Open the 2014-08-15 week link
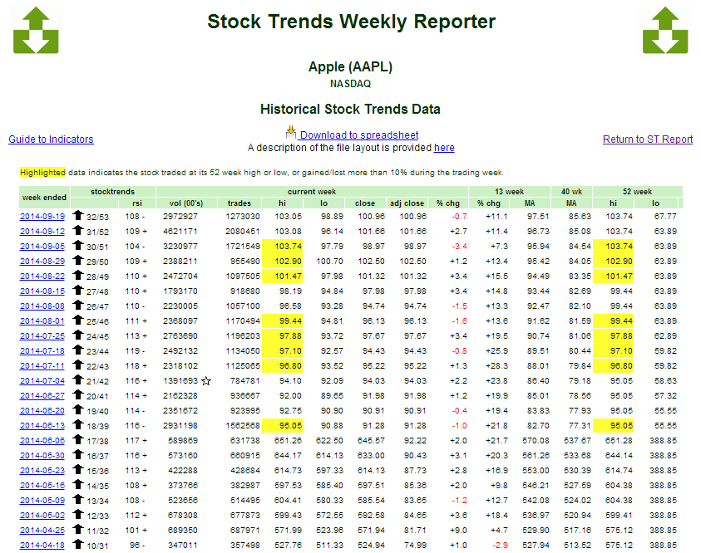701x553 pixels. 42,291
